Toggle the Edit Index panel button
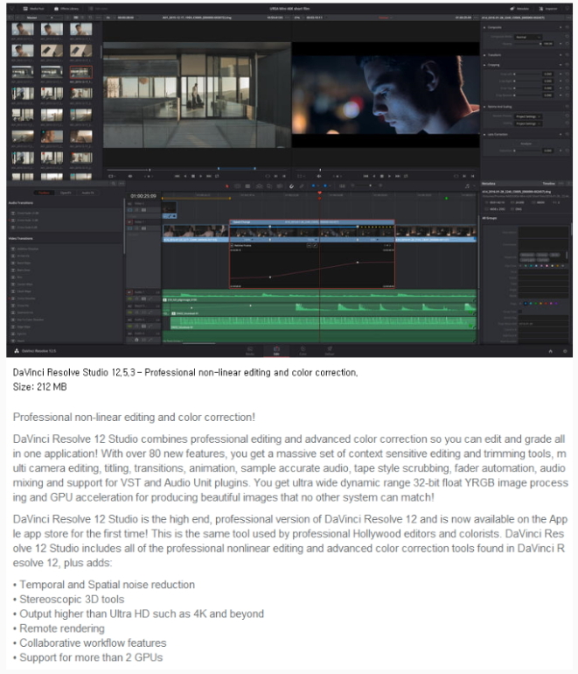578x674 pixels. click(x=98, y=9)
